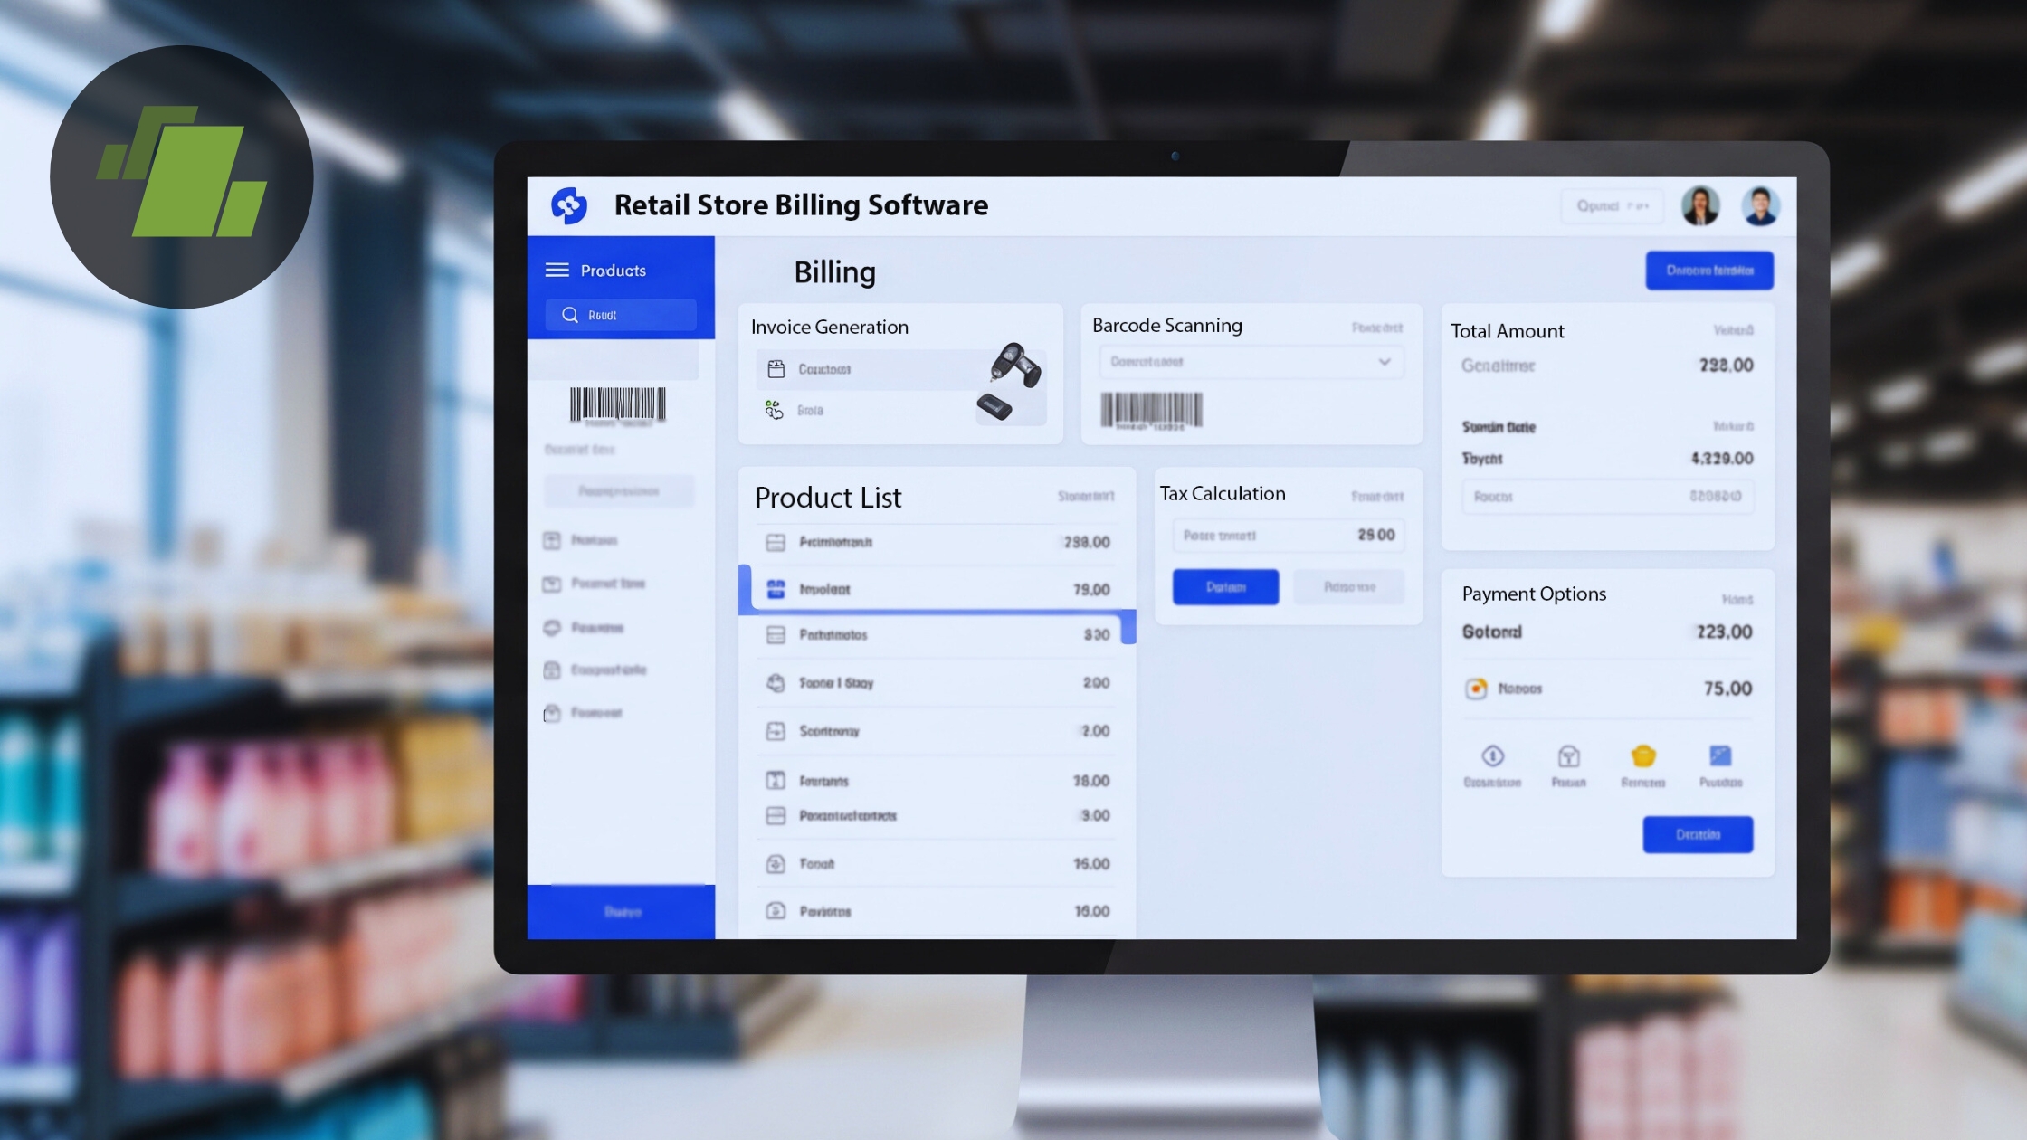Image resolution: width=2027 pixels, height=1140 pixels.
Task: Click the blue square payment option icon
Action: point(1719,756)
